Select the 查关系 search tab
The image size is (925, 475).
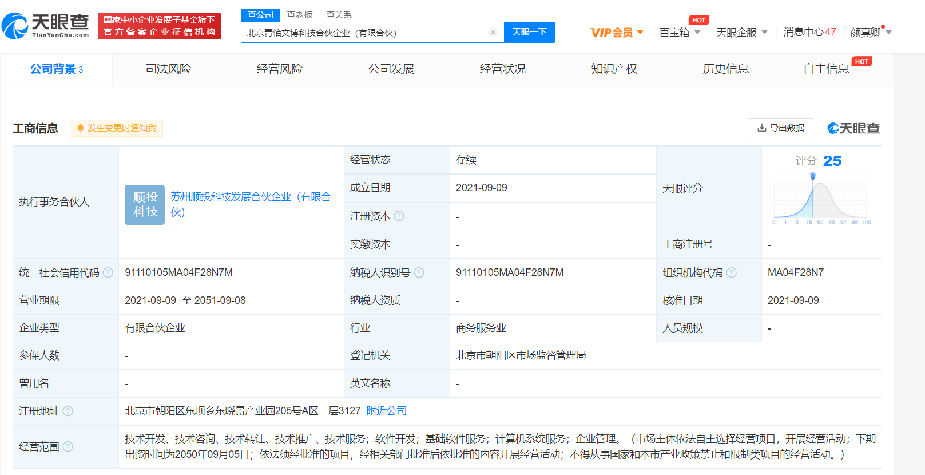(x=339, y=15)
